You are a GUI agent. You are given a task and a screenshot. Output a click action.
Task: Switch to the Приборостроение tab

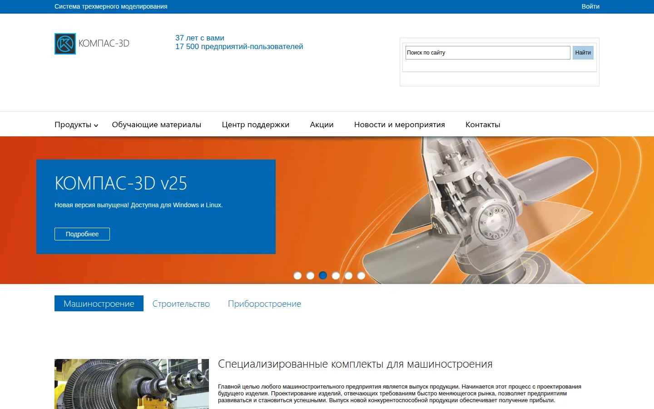pos(264,304)
